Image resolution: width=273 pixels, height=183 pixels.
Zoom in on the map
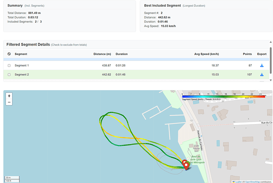(9, 96)
